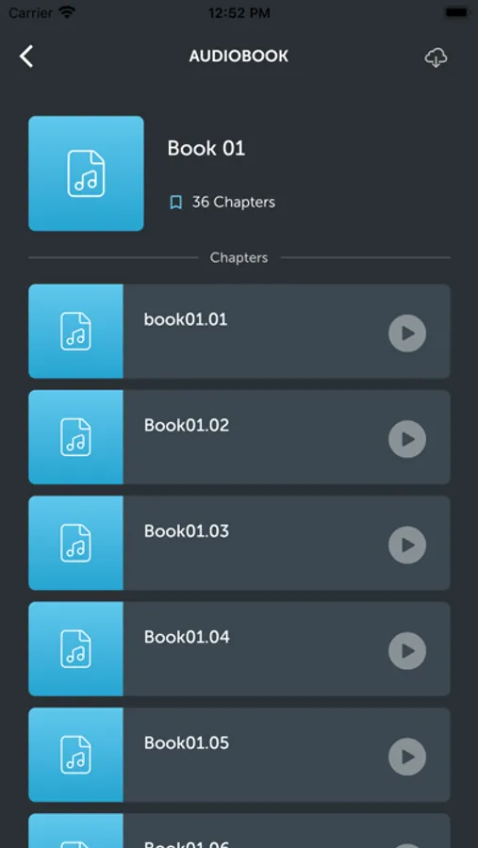Screen dimensions: 478x848
Task: Tap the back arrow in the header
Action: pyautogui.click(x=26, y=57)
